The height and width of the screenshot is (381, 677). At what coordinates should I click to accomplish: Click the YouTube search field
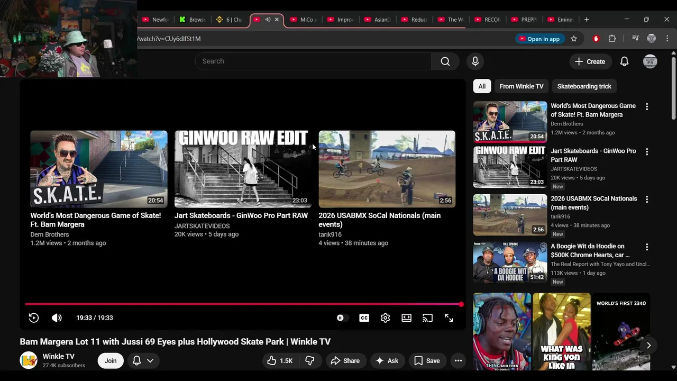313,61
